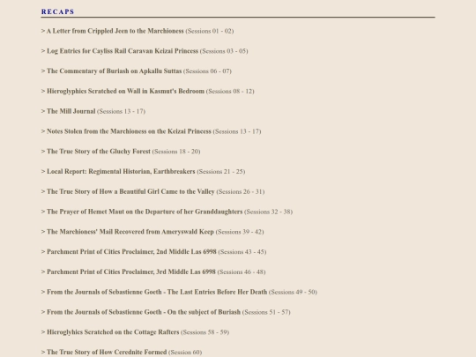The height and width of the screenshot is (357, 476).
Task: Click '(Sessions 18 - 20)' label
Action: click(176, 152)
